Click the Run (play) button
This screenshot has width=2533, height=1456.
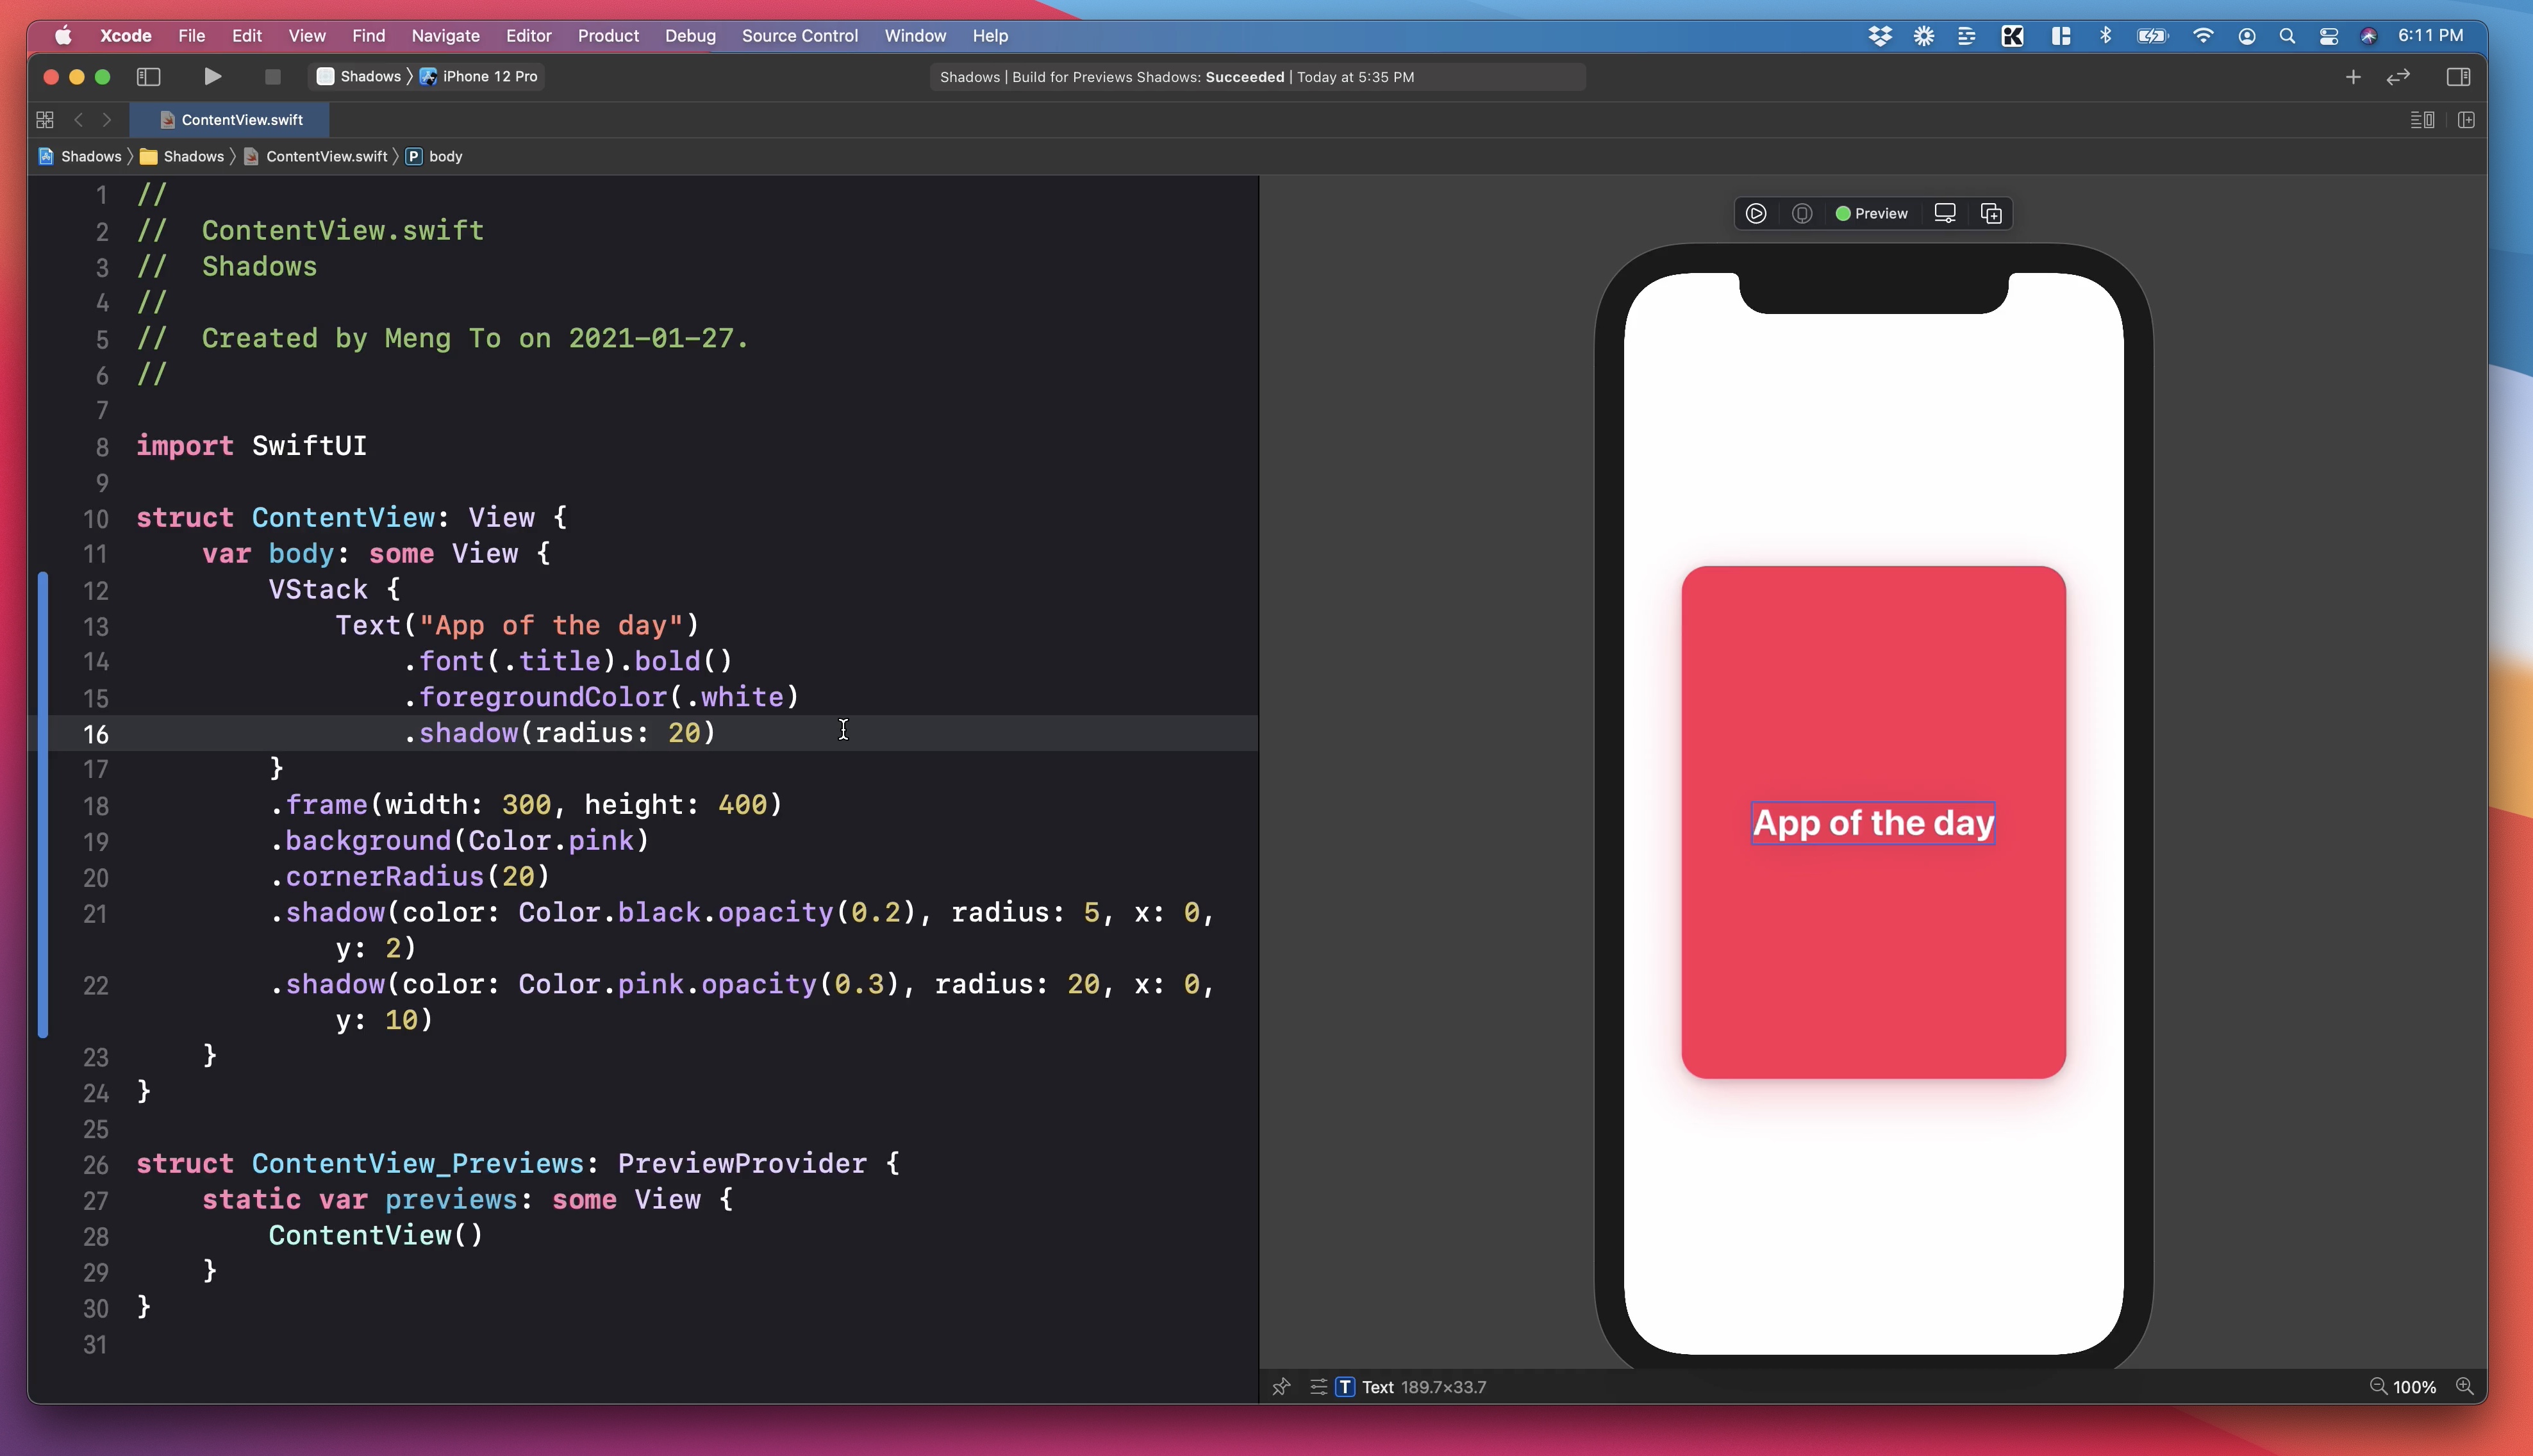pos(212,76)
